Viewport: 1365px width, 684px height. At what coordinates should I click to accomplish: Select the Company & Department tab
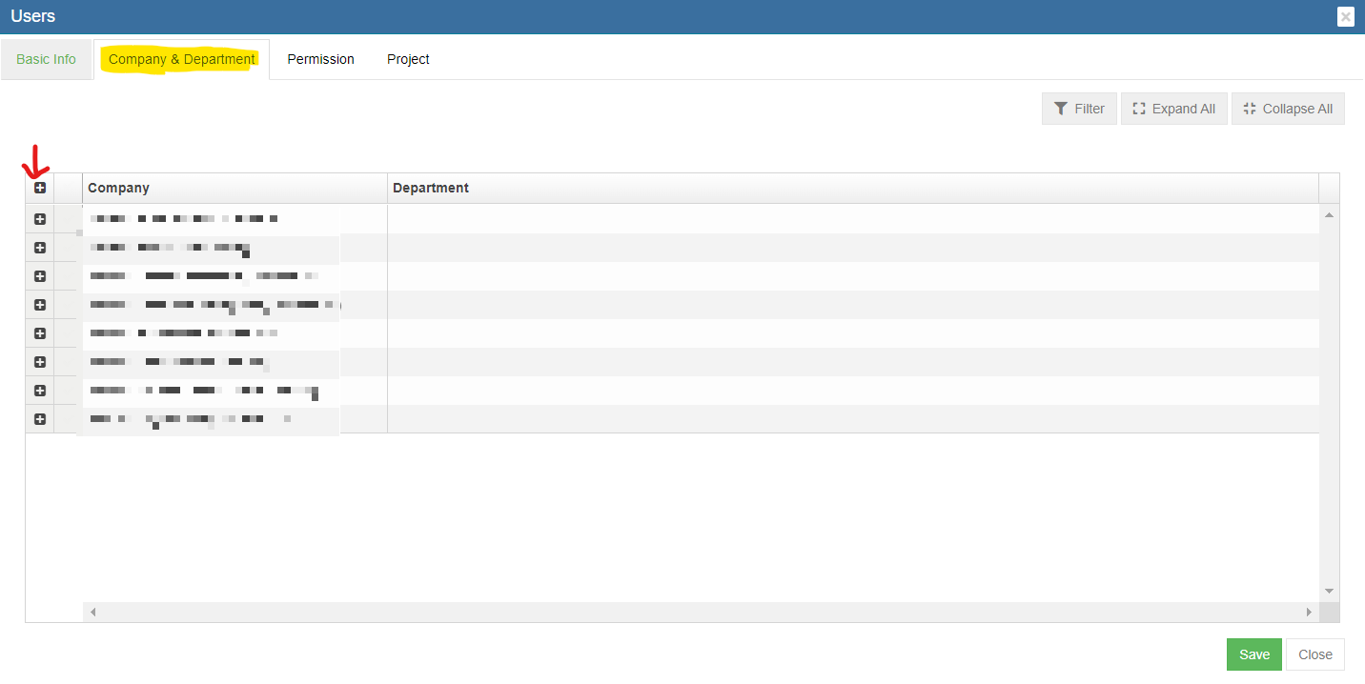[x=181, y=59]
